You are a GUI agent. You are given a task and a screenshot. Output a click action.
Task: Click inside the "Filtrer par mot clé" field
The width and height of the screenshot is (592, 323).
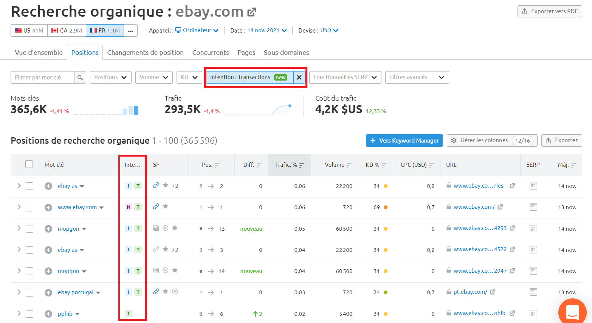43,77
